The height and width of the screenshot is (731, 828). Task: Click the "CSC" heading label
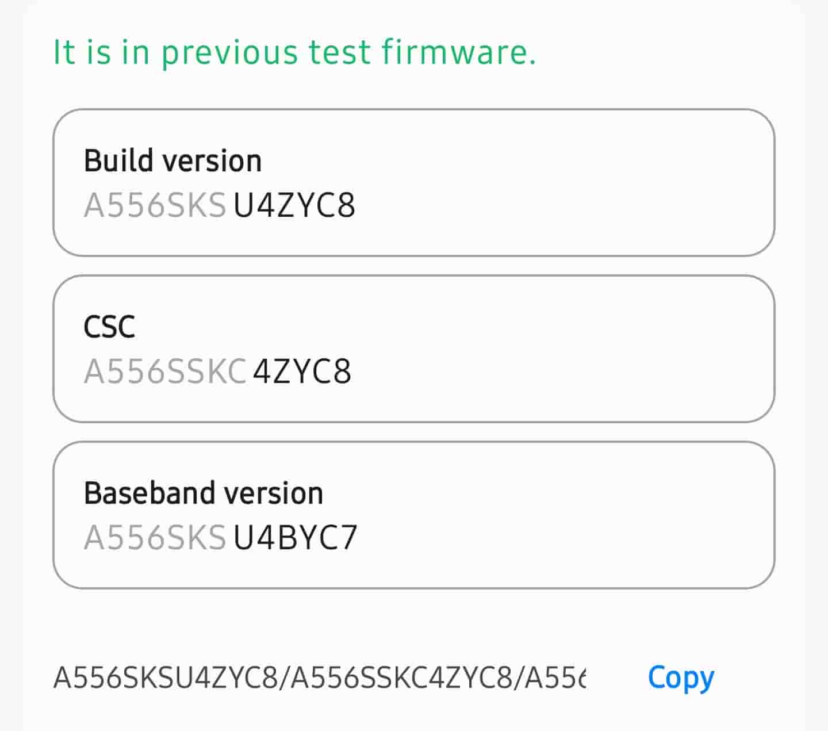coord(109,327)
